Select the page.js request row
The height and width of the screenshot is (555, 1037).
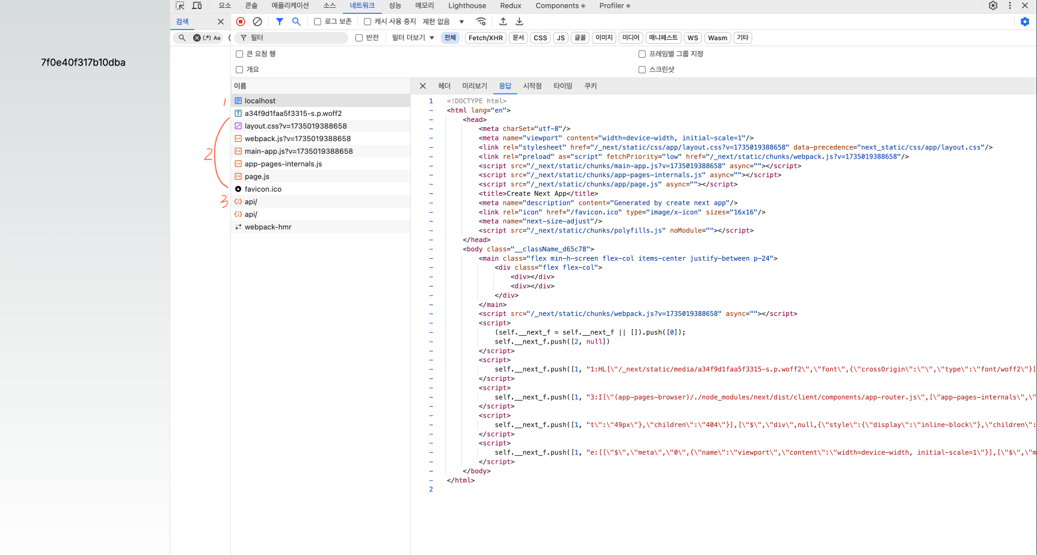coord(321,177)
